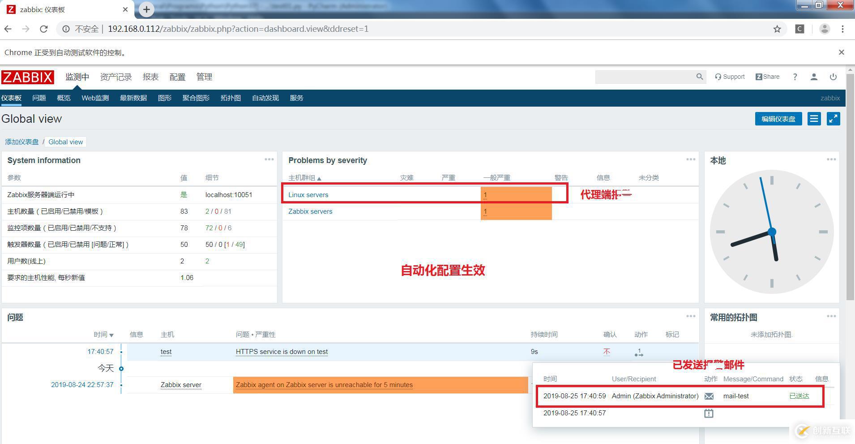The height and width of the screenshot is (444, 855).
Task: Switch to 自动发现 submenu tab
Action: point(265,98)
